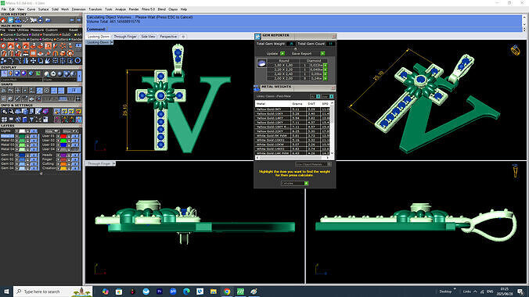This screenshot has width=529, height=297.
Task: Select the Yellow Gold 14KY row
Action: [x=292, y=118]
